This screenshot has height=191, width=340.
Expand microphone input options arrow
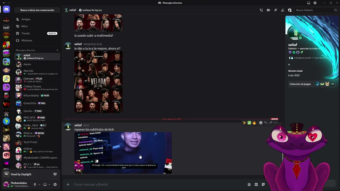pos(39,184)
